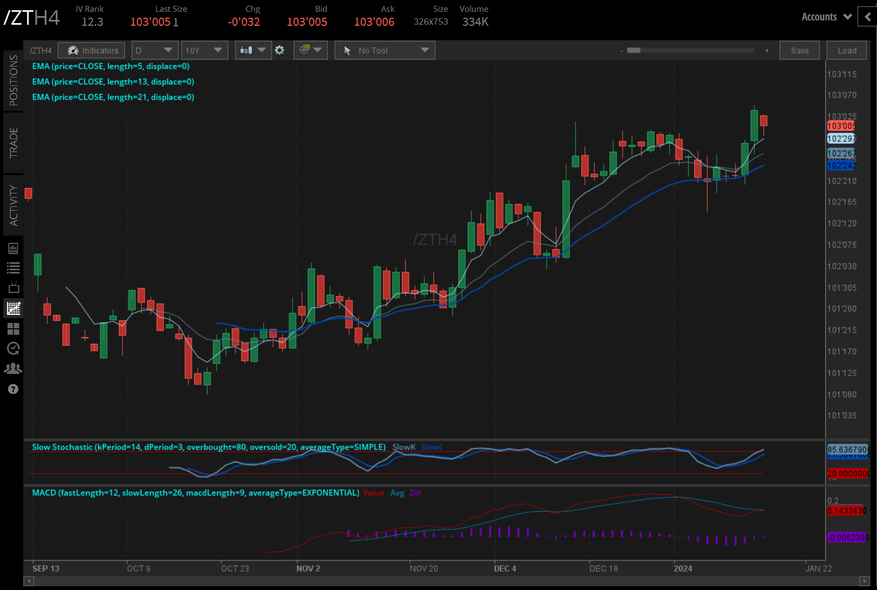The width and height of the screenshot is (877, 590).
Task: Click the JAN 22 date axis label
Action: click(x=818, y=569)
